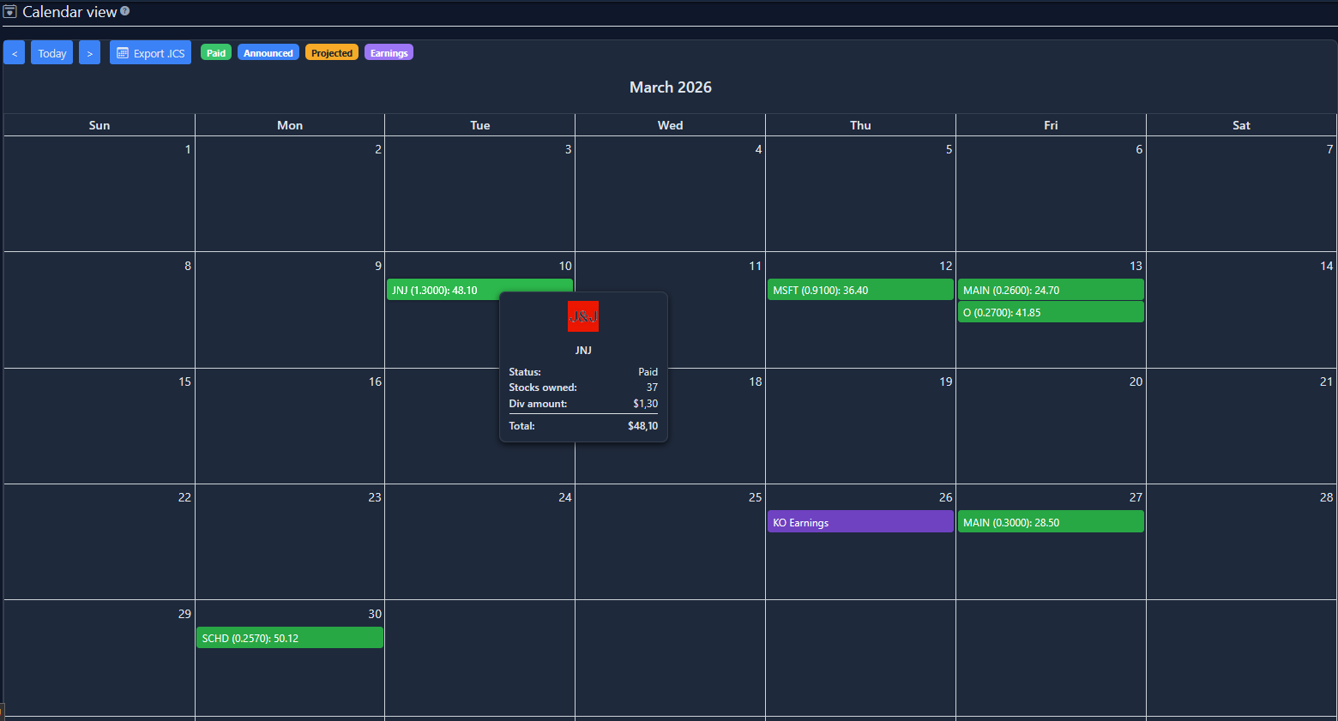Select day number 29
The width and height of the screenshot is (1338, 721).
pyautogui.click(x=184, y=614)
